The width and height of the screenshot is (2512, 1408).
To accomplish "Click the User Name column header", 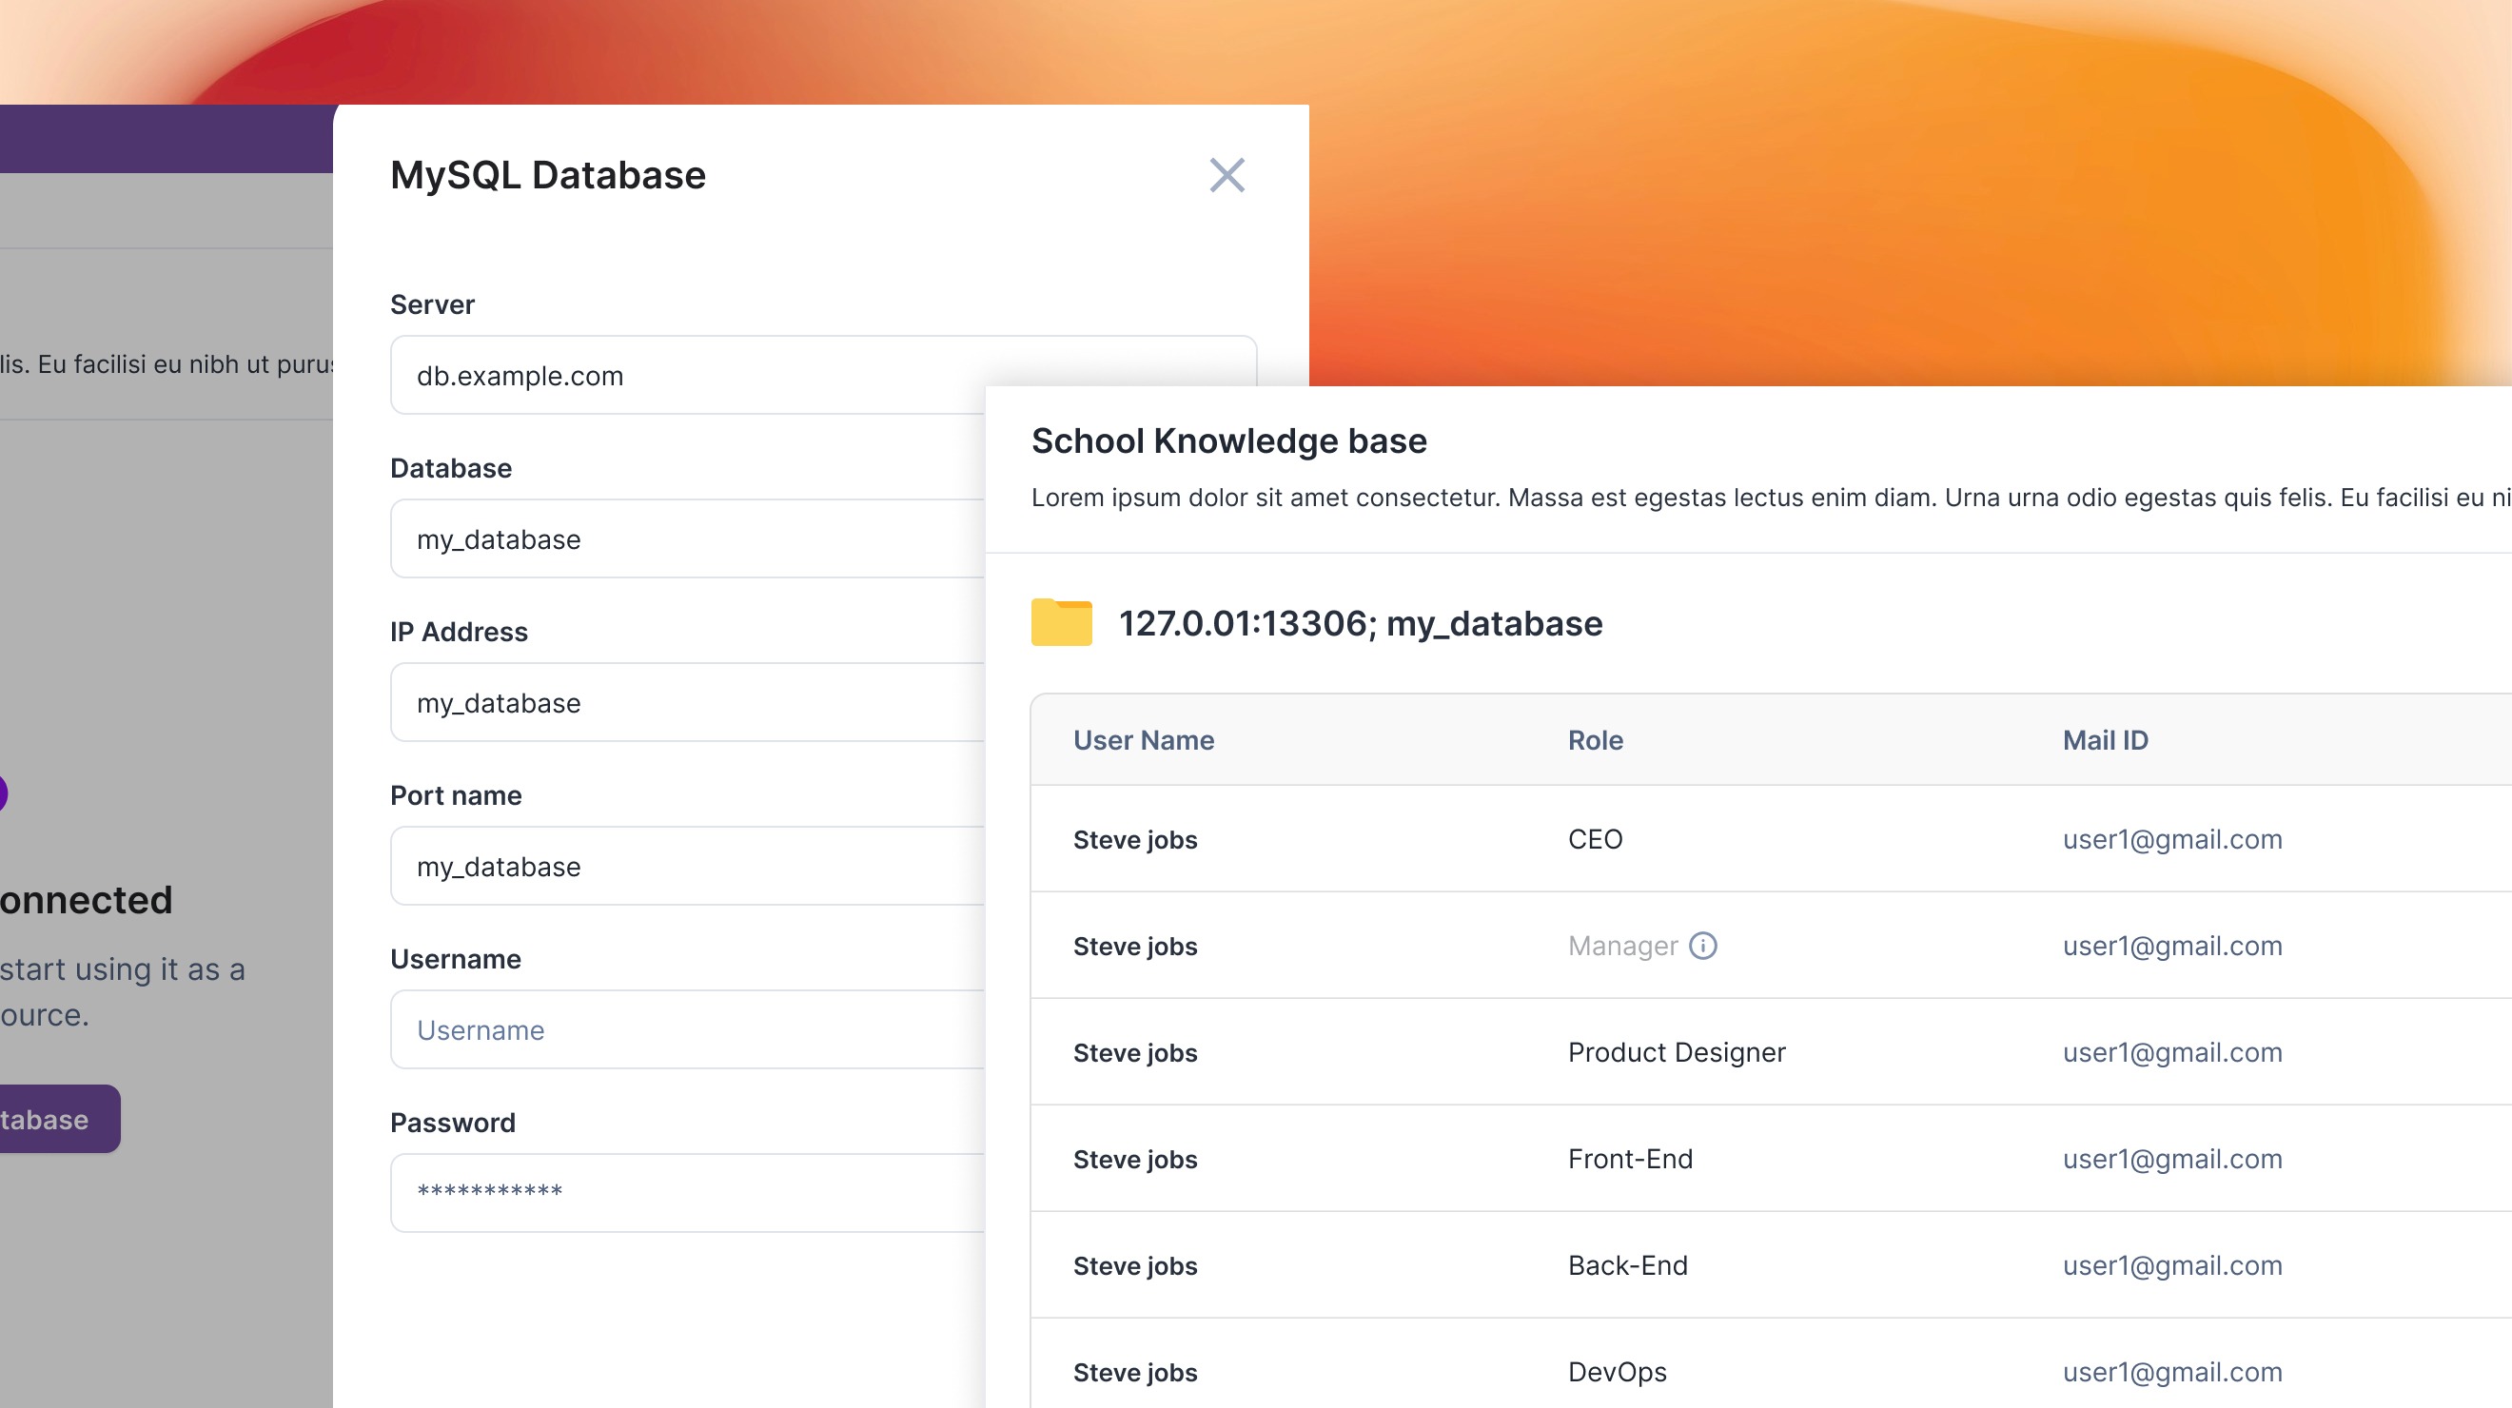I will pos(1144,740).
